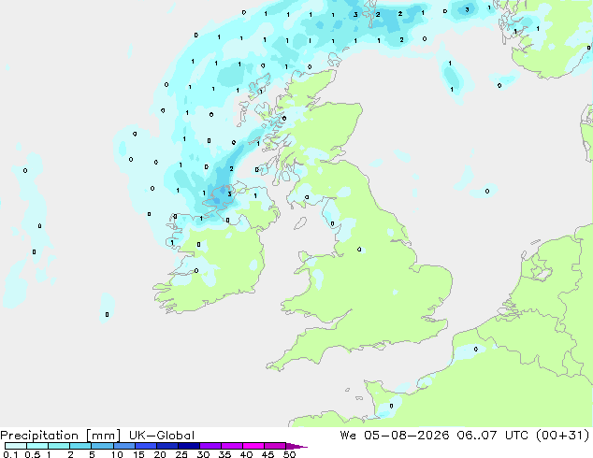Click the '10' legend scale label

[x=117, y=454]
